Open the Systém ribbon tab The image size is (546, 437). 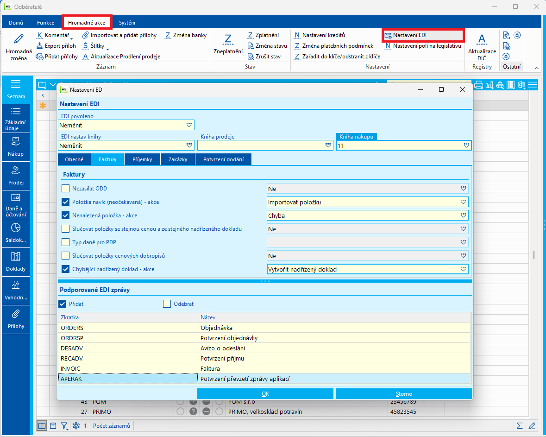127,23
